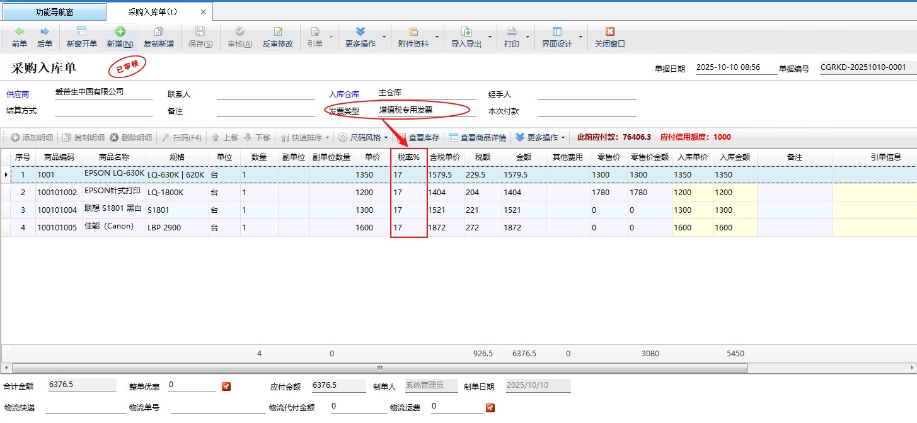Create new entry with 新增(N) icon
Image resolution: width=917 pixels, height=423 pixels.
[x=120, y=37]
